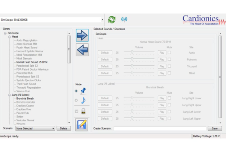Select Third Heart Sound in the library

[26, 84]
